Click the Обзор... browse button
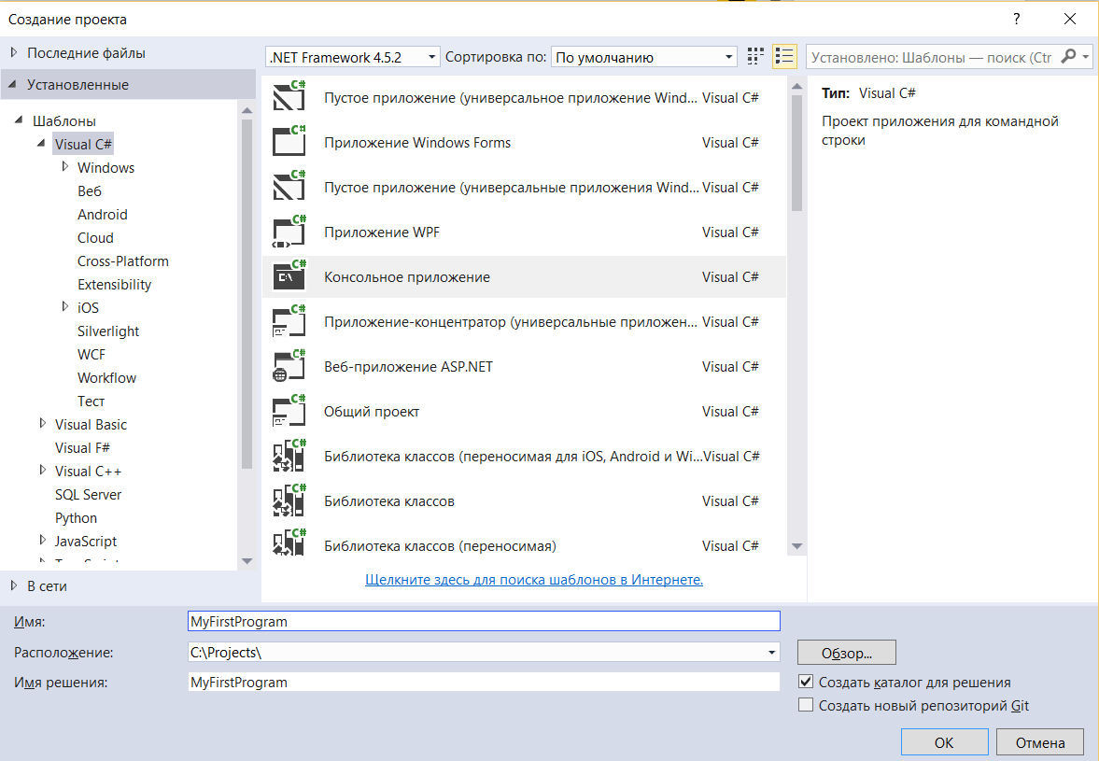The height and width of the screenshot is (761, 1099). point(847,653)
